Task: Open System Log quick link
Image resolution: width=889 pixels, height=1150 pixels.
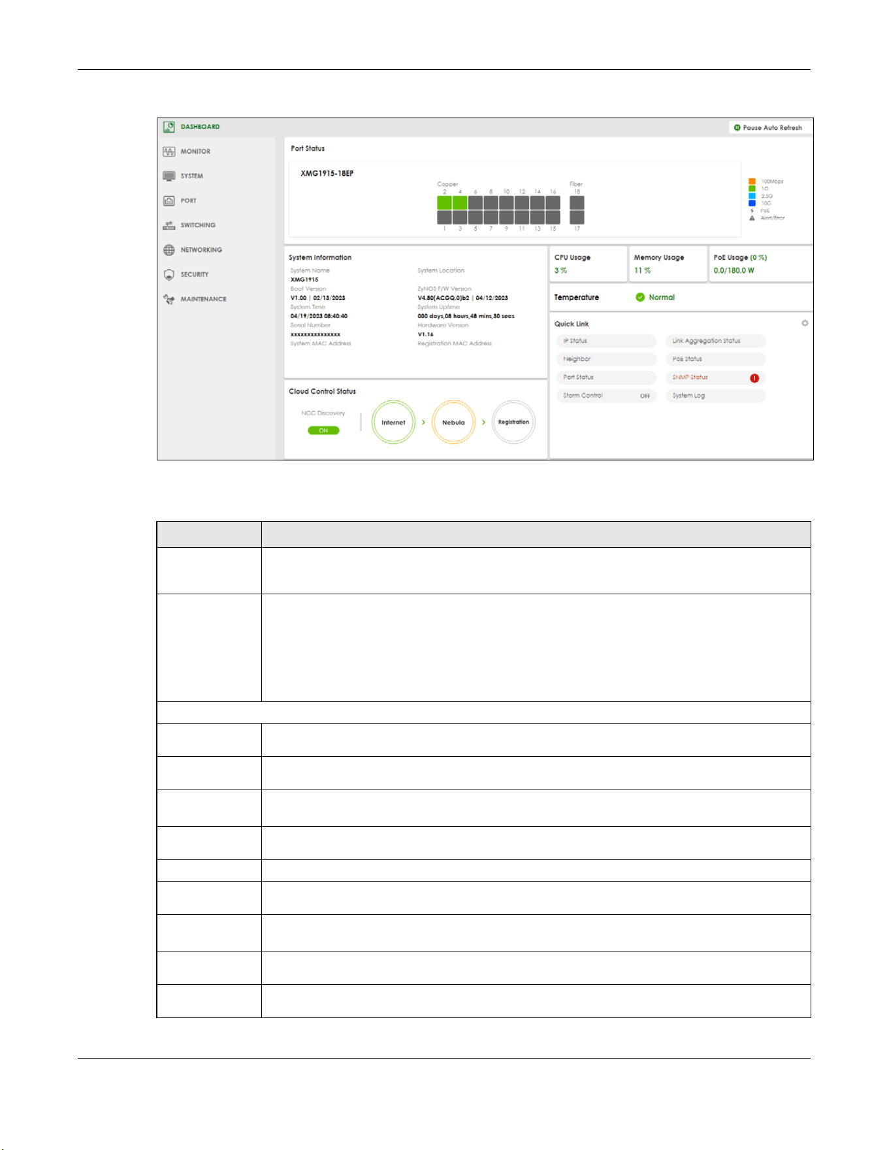Action: (716, 396)
